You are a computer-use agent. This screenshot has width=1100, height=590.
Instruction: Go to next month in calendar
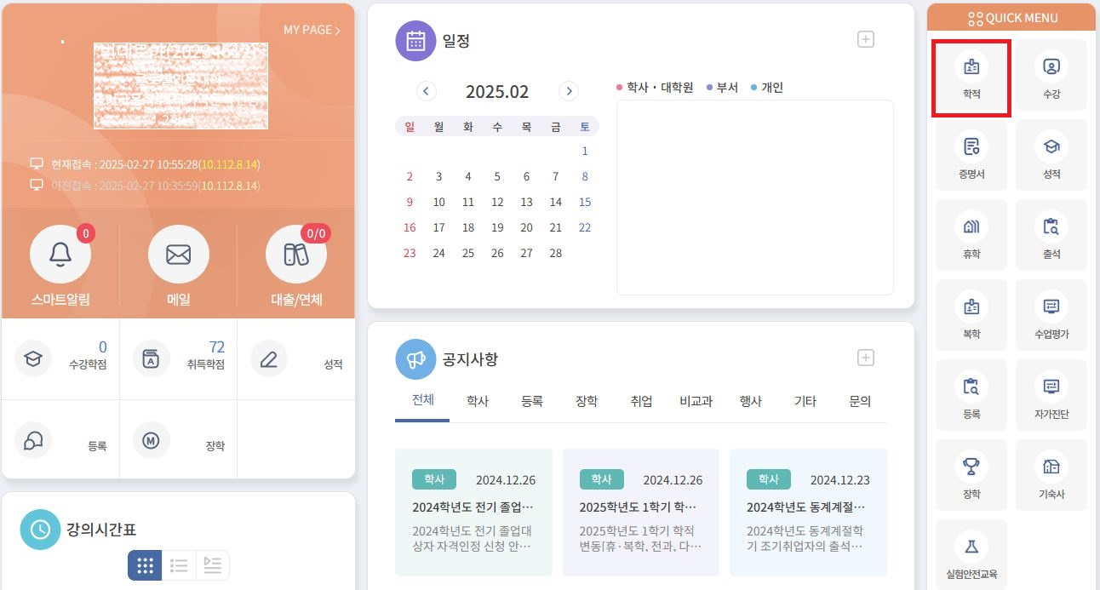[x=569, y=91]
